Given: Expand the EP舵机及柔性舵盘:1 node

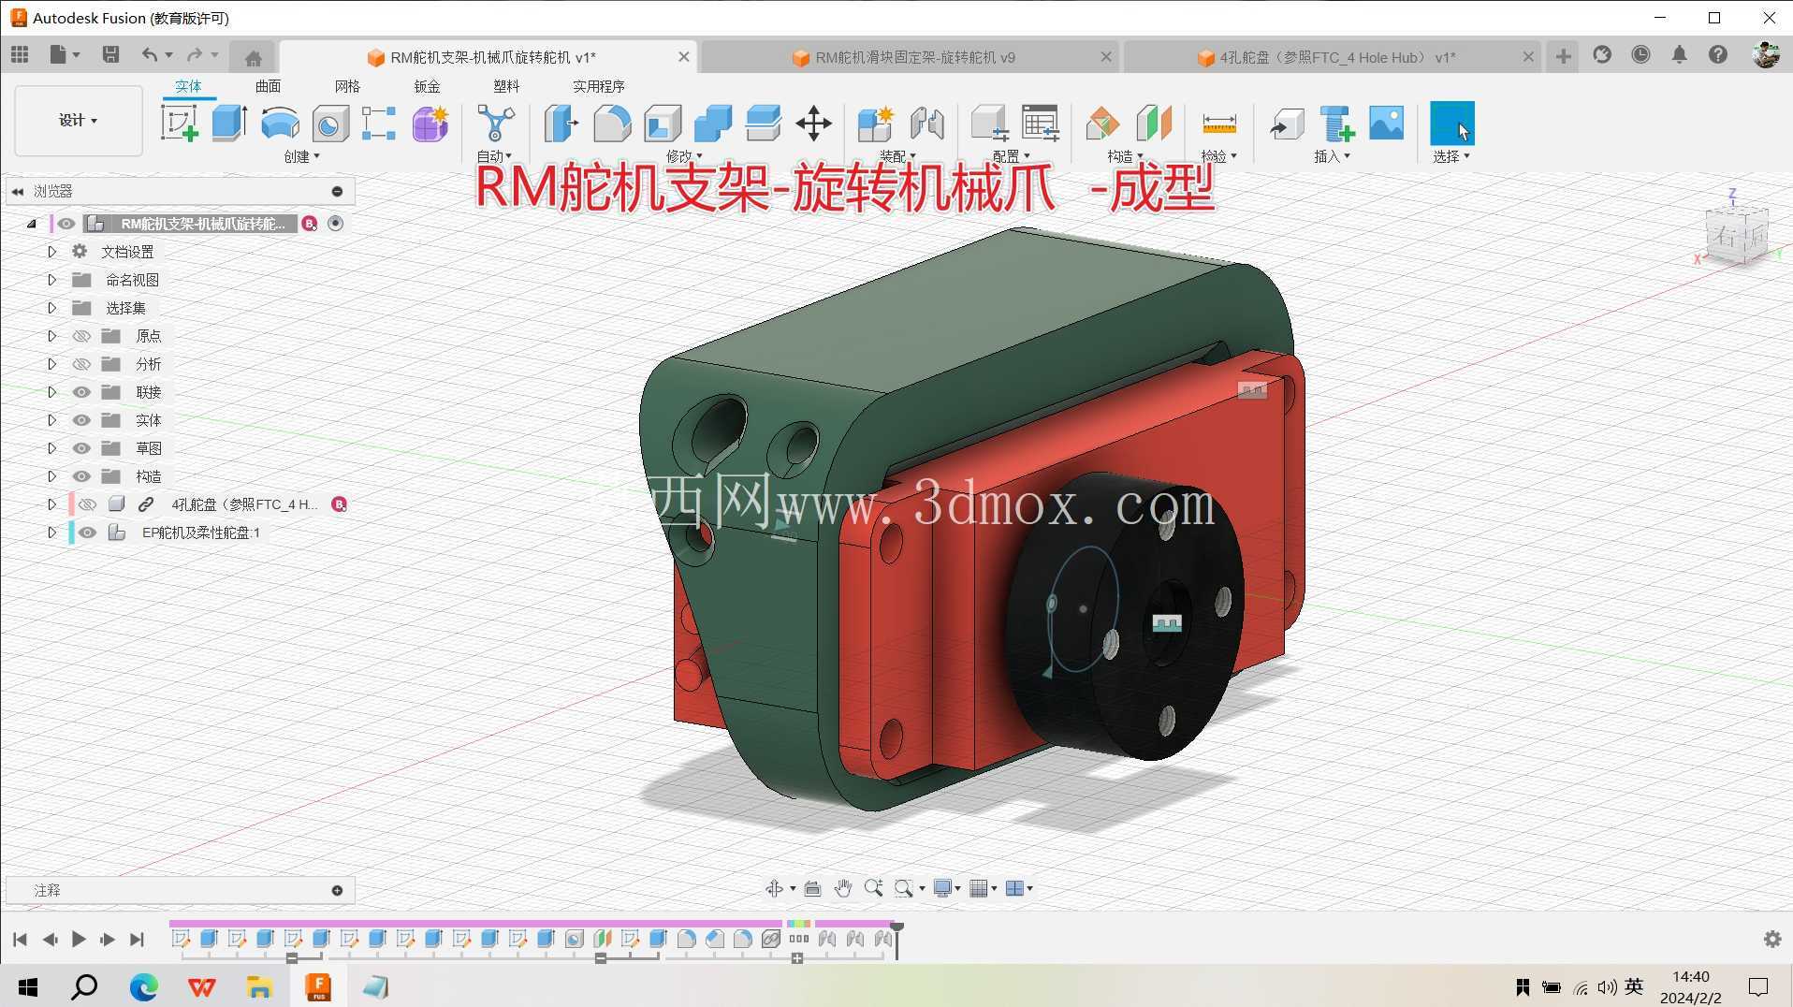Looking at the screenshot, I should (51, 533).
